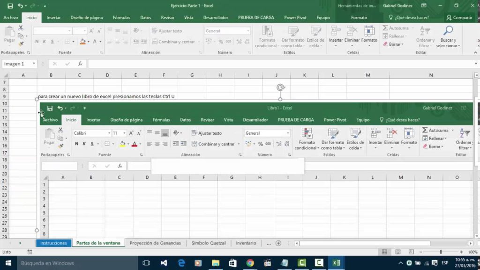Click the zoom in plus button
Screen dimensions: 480x270
coord(461,252)
